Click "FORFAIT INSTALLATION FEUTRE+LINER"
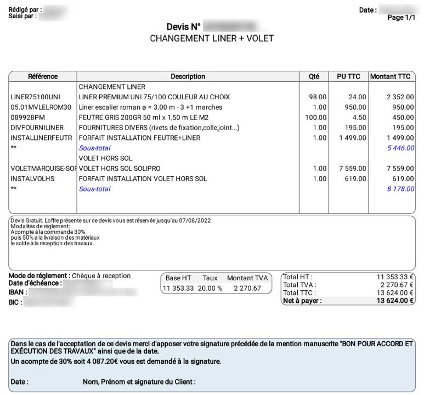 [139, 138]
